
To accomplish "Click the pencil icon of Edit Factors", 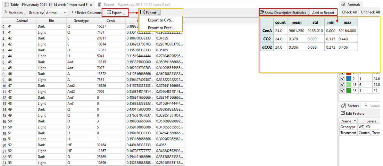I will [343, 113].
